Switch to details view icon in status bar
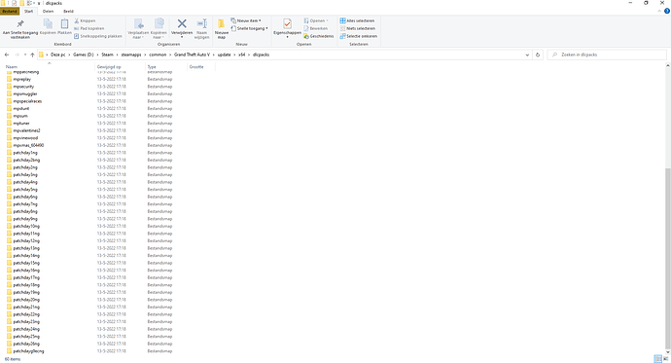Screen dimensions: 671x363 pyautogui.click(x=657, y=359)
